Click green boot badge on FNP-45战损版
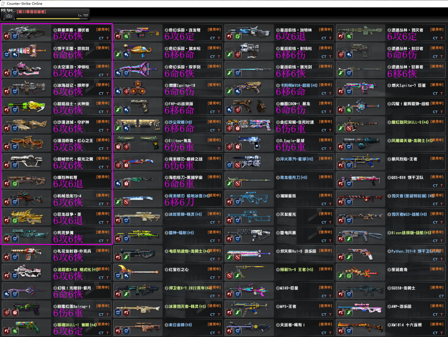 (x=118, y=110)
